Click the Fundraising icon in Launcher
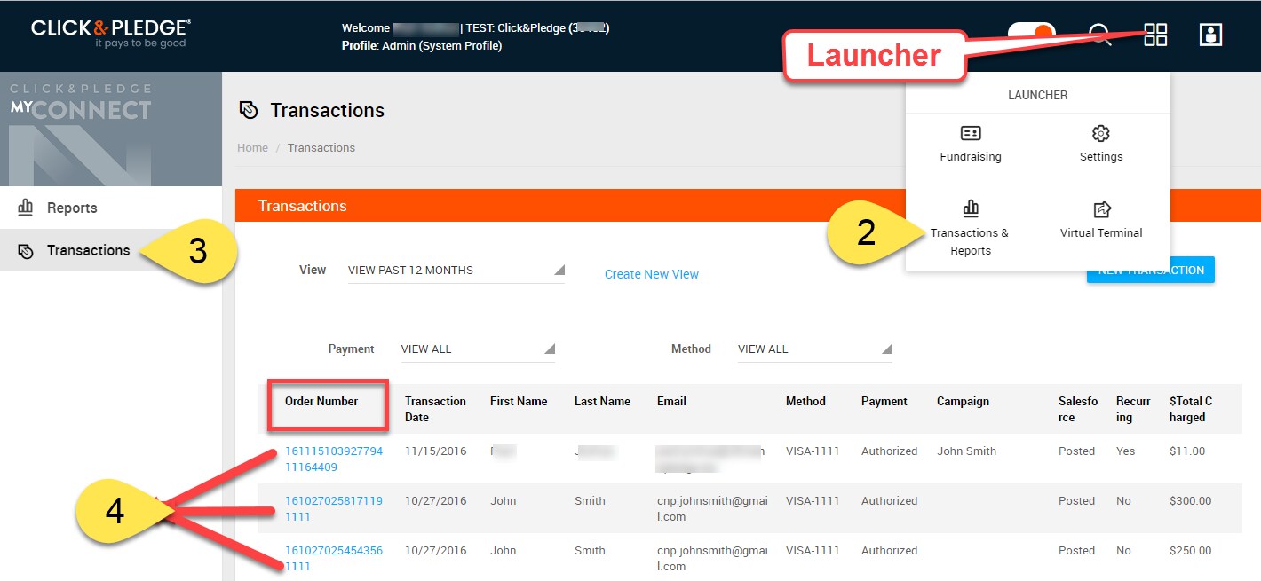This screenshot has height=581, width=1261. [x=971, y=133]
